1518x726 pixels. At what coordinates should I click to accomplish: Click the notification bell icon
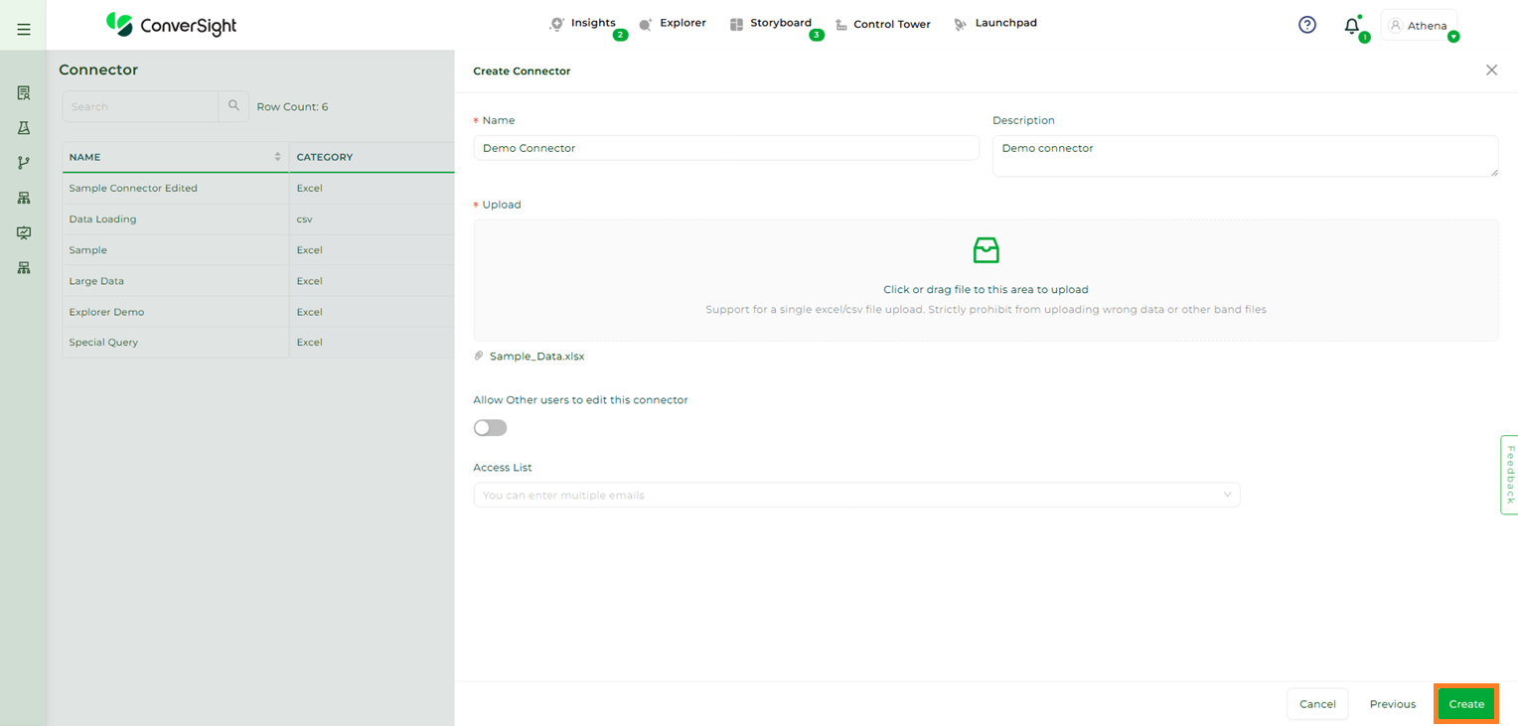(1351, 26)
